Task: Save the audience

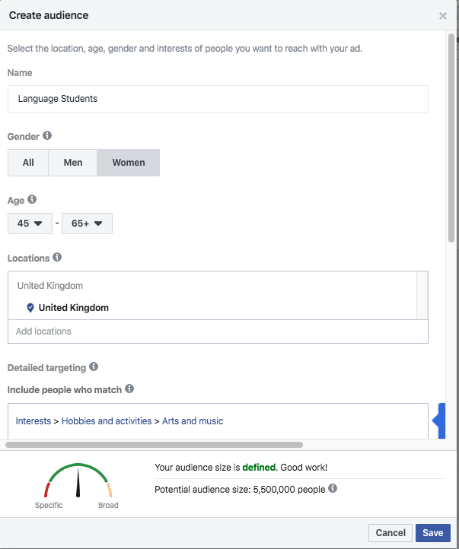Action: 432,533
